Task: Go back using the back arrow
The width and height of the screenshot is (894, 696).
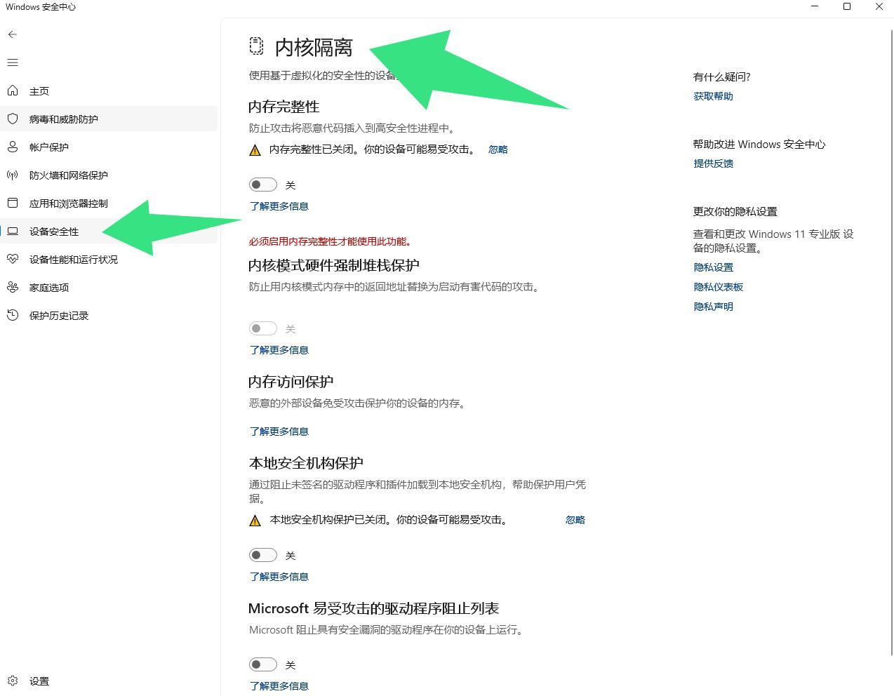Action: (13, 34)
